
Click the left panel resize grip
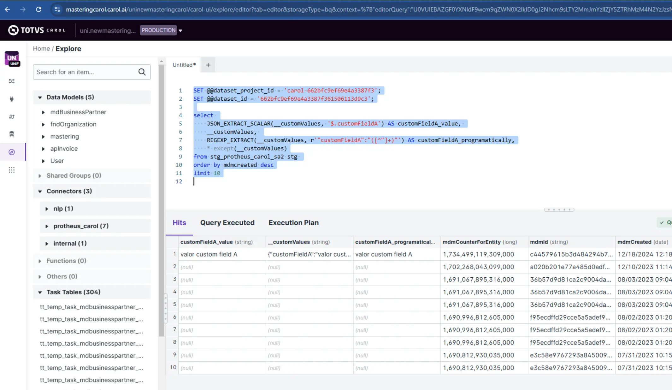(165, 309)
